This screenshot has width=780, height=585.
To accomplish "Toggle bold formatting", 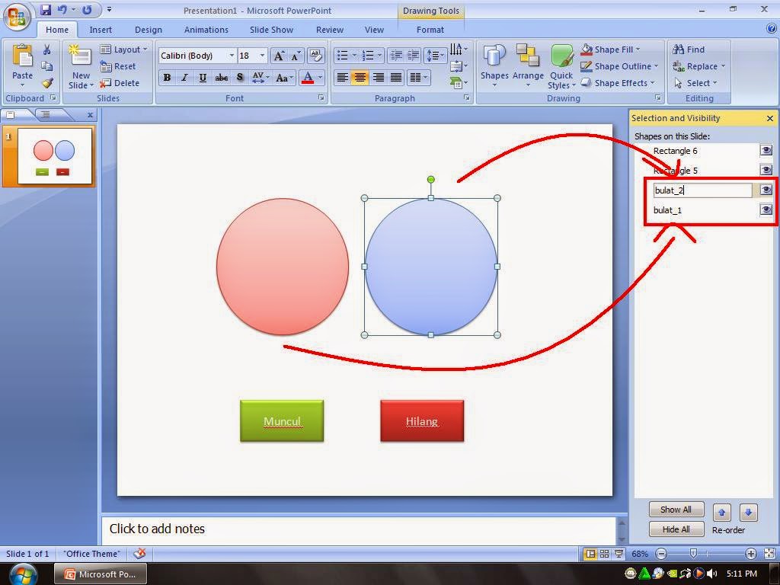I will pos(167,78).
